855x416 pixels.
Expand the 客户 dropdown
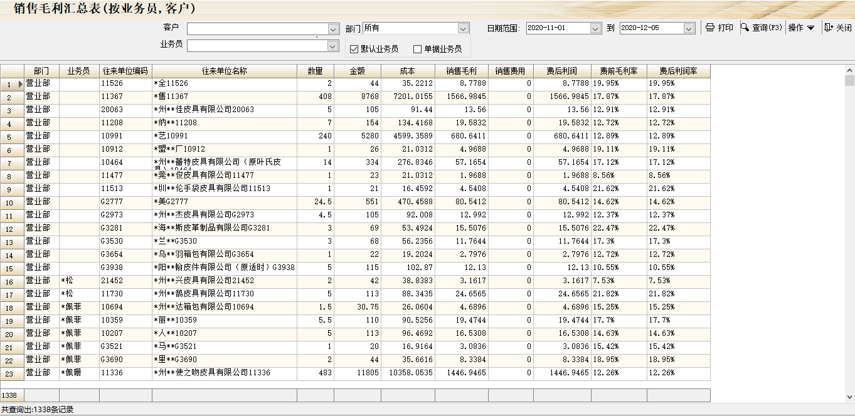coord(333,29)
